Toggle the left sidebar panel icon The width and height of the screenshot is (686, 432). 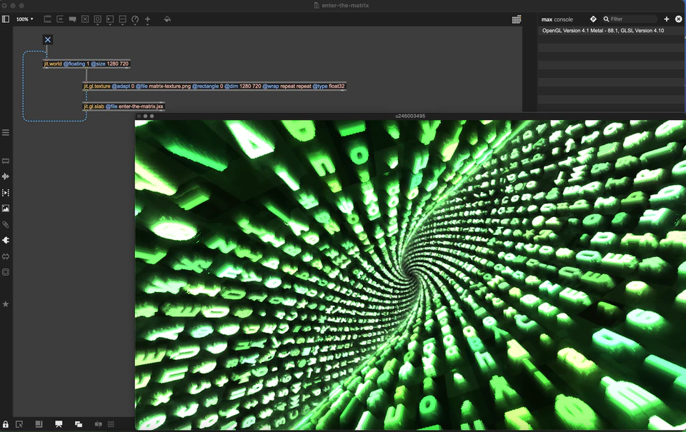tap(6, 19)
